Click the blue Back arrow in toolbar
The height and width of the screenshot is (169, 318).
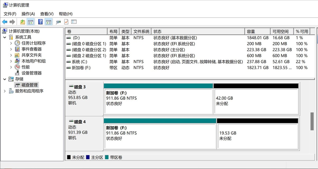5,22
